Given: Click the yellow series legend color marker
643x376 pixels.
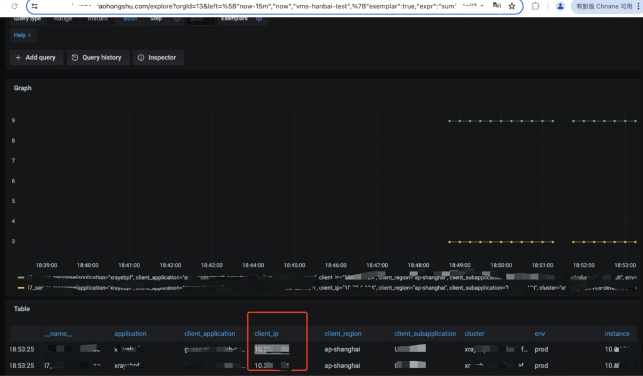Looking at the screenshot, I should [21, 288].
